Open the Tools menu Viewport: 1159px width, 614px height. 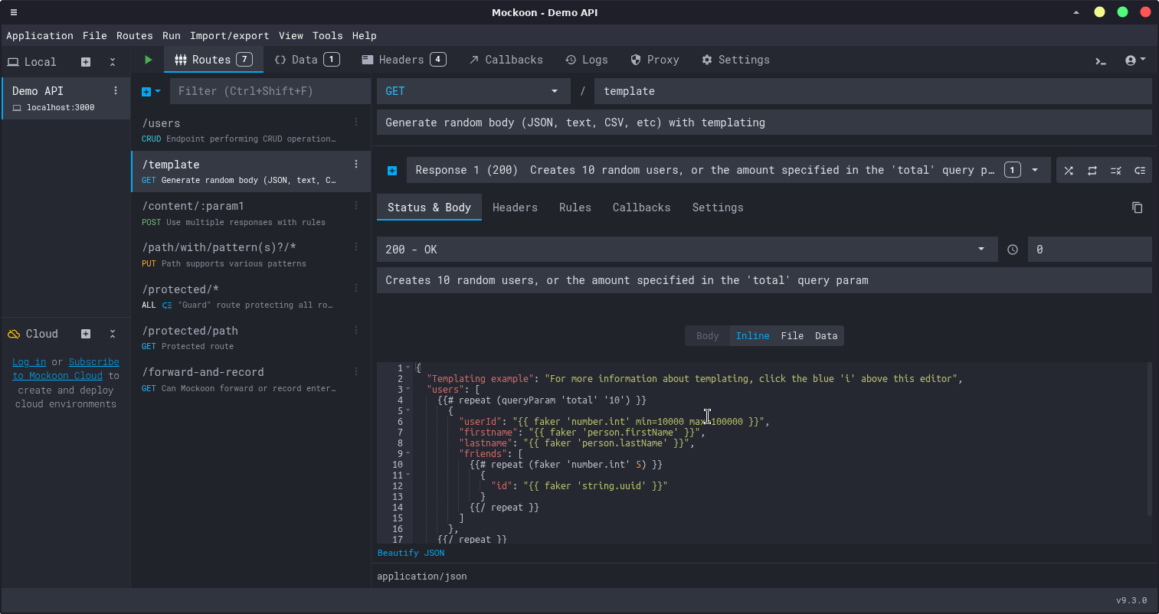(328, 35)
